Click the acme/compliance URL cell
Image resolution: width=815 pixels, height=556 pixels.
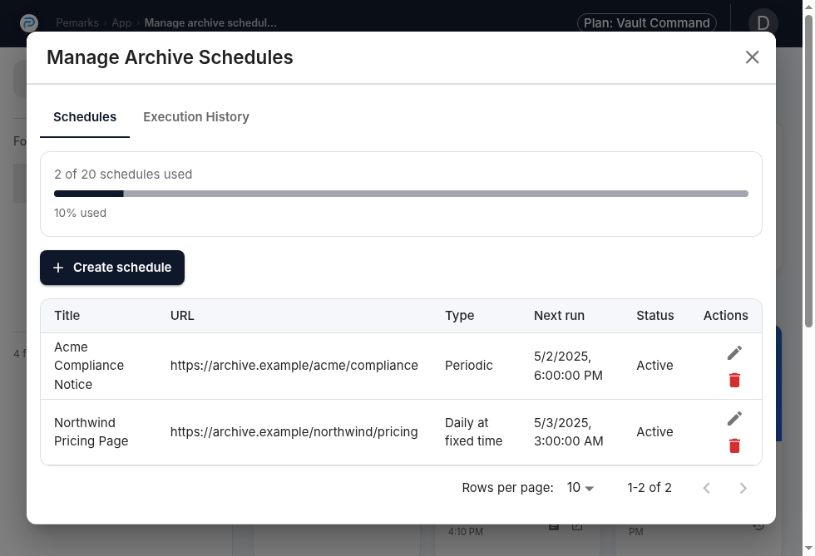point(294,366)
